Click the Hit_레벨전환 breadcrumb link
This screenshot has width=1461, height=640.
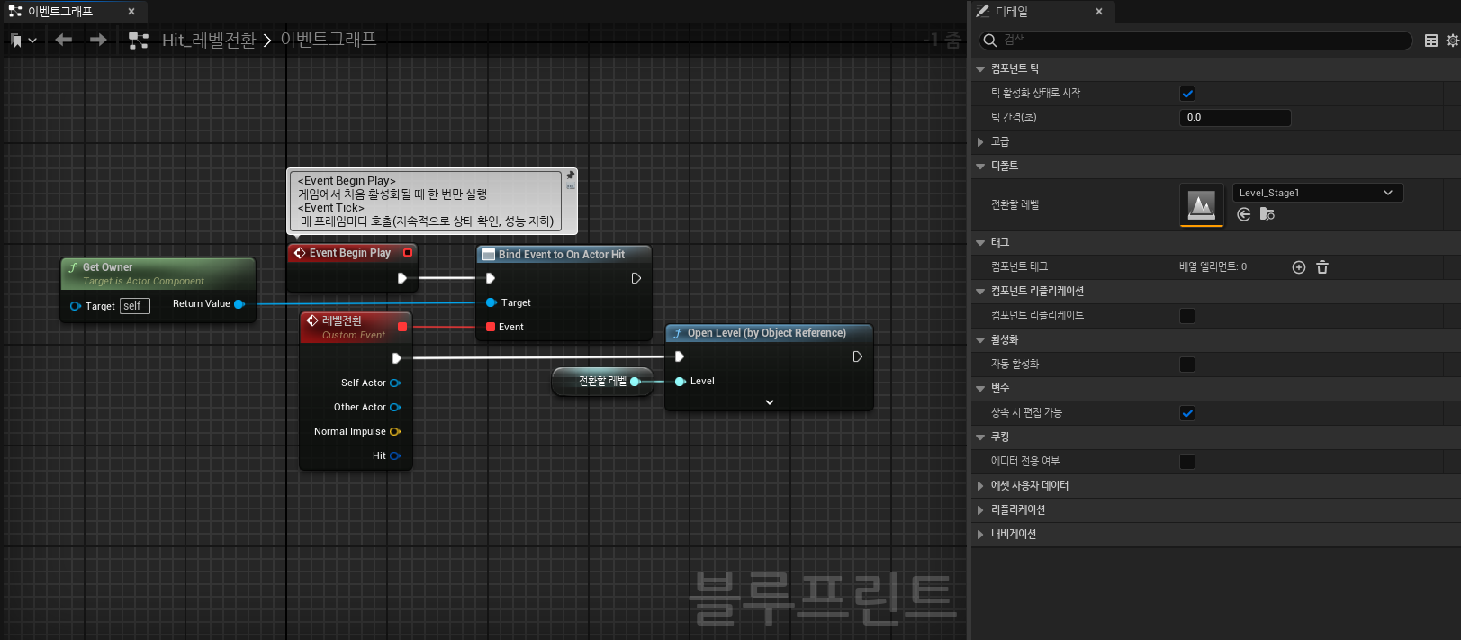tap(209, 41)
